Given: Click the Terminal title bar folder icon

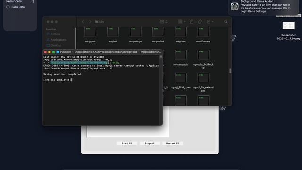Looking at the screenshot, I should [58, 52].
